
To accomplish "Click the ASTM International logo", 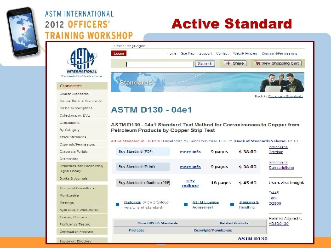I will pos(82,62).
